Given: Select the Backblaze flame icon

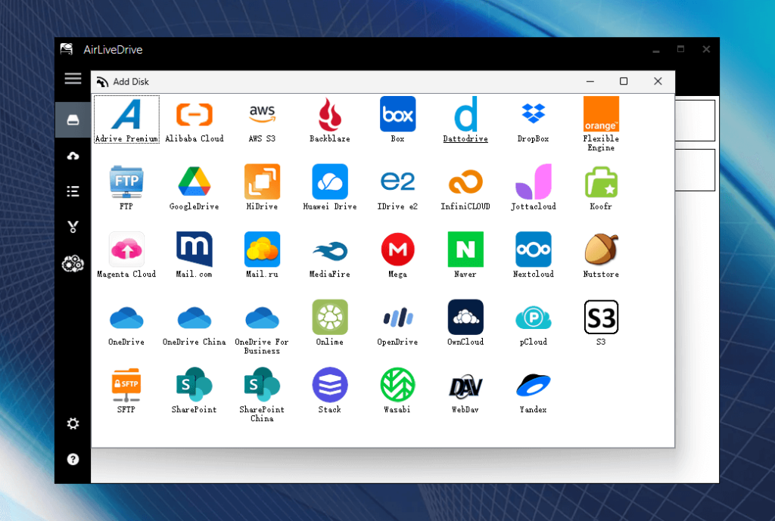Looking at the screenshot, I should pyautogui.click(x=330, y=119).
